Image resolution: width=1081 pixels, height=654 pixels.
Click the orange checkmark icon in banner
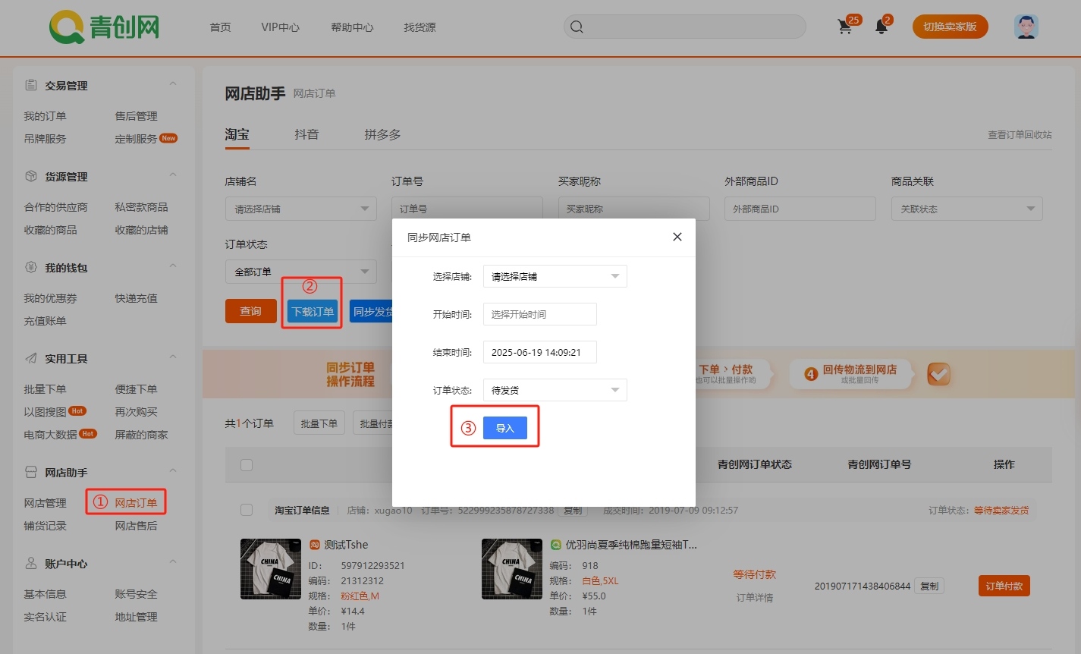click(938, 374)
